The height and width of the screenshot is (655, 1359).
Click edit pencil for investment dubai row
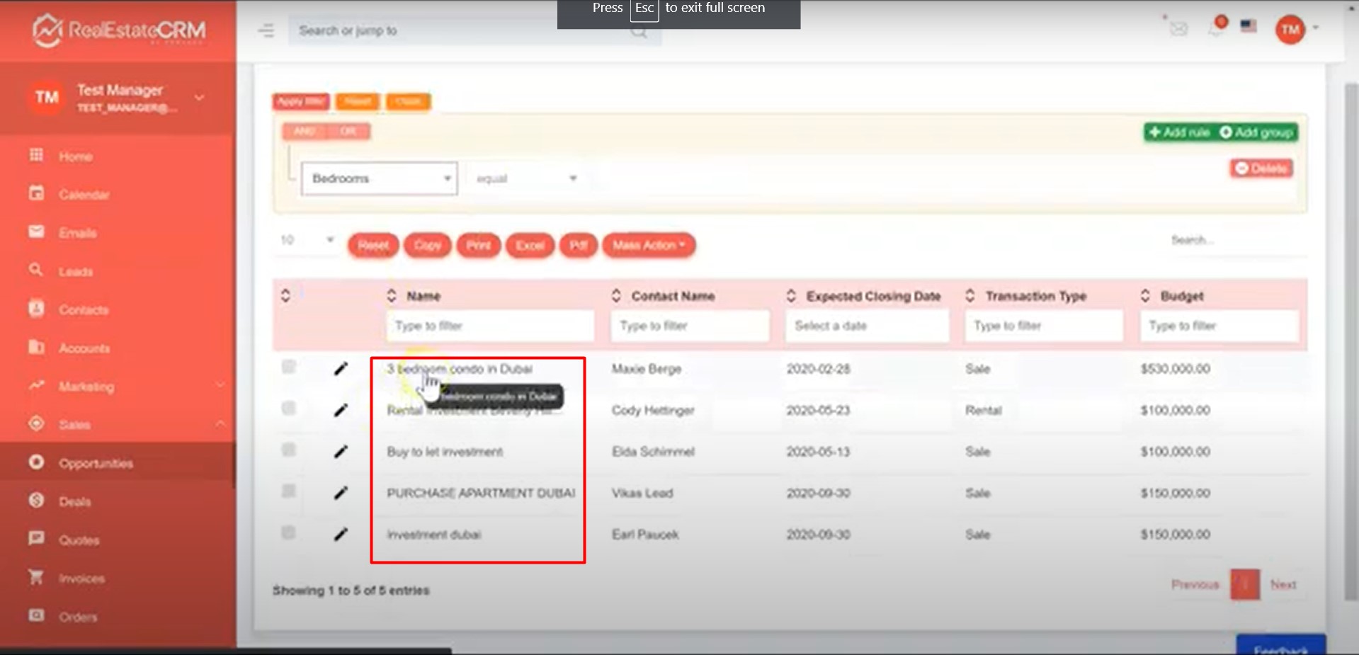point(341,535)
